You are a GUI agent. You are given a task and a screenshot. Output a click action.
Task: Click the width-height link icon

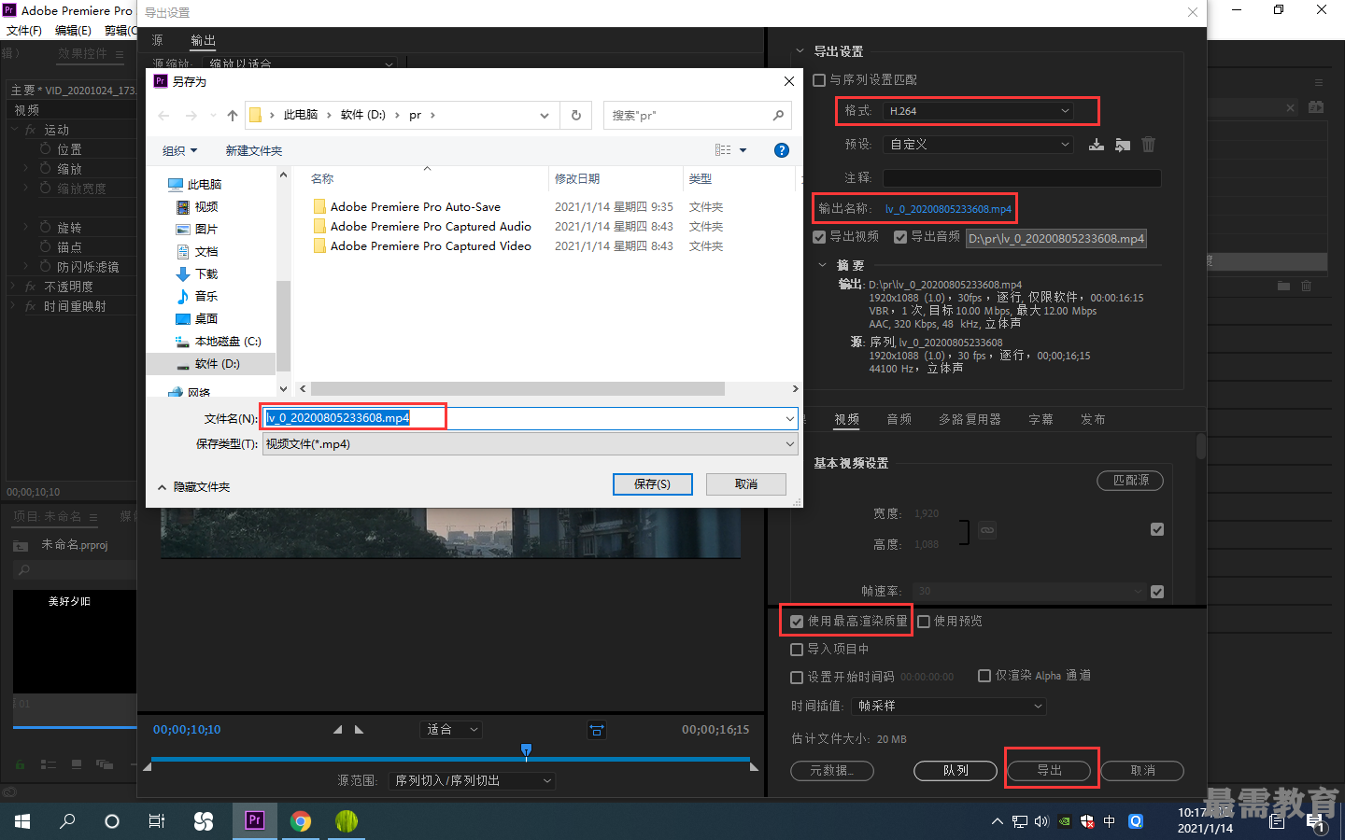(x=987, y=530)
